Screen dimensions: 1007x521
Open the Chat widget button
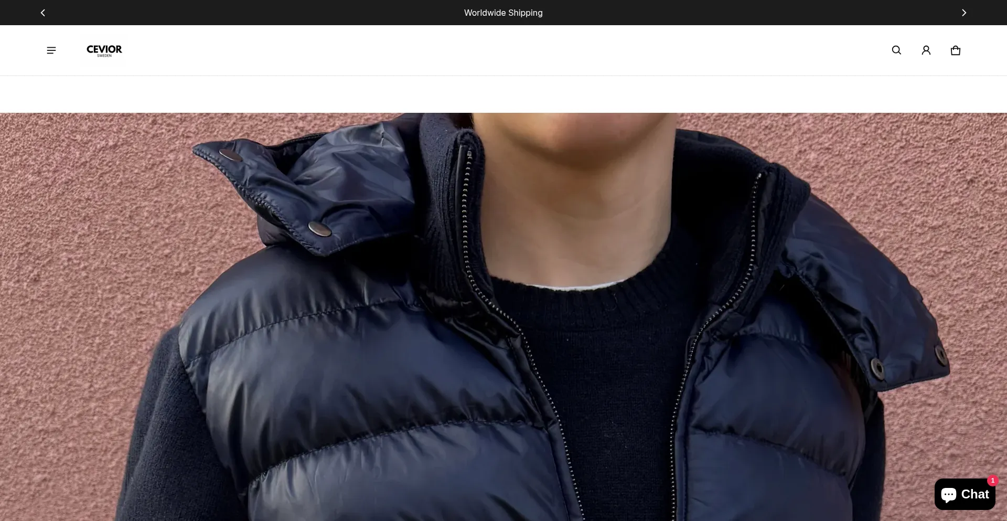tap(965, 494)
